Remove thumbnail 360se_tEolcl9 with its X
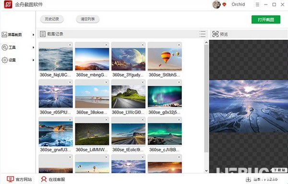Viewport: 288px width, 184px height. pos(143,120)
